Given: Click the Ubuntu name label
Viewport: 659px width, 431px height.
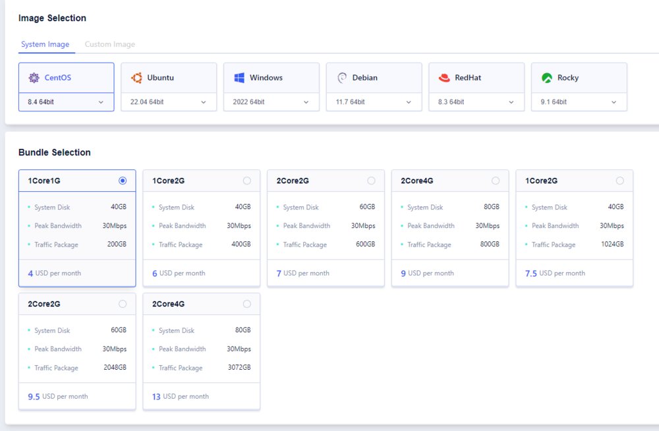Looking at the screenshot, I should pos(161,77).
